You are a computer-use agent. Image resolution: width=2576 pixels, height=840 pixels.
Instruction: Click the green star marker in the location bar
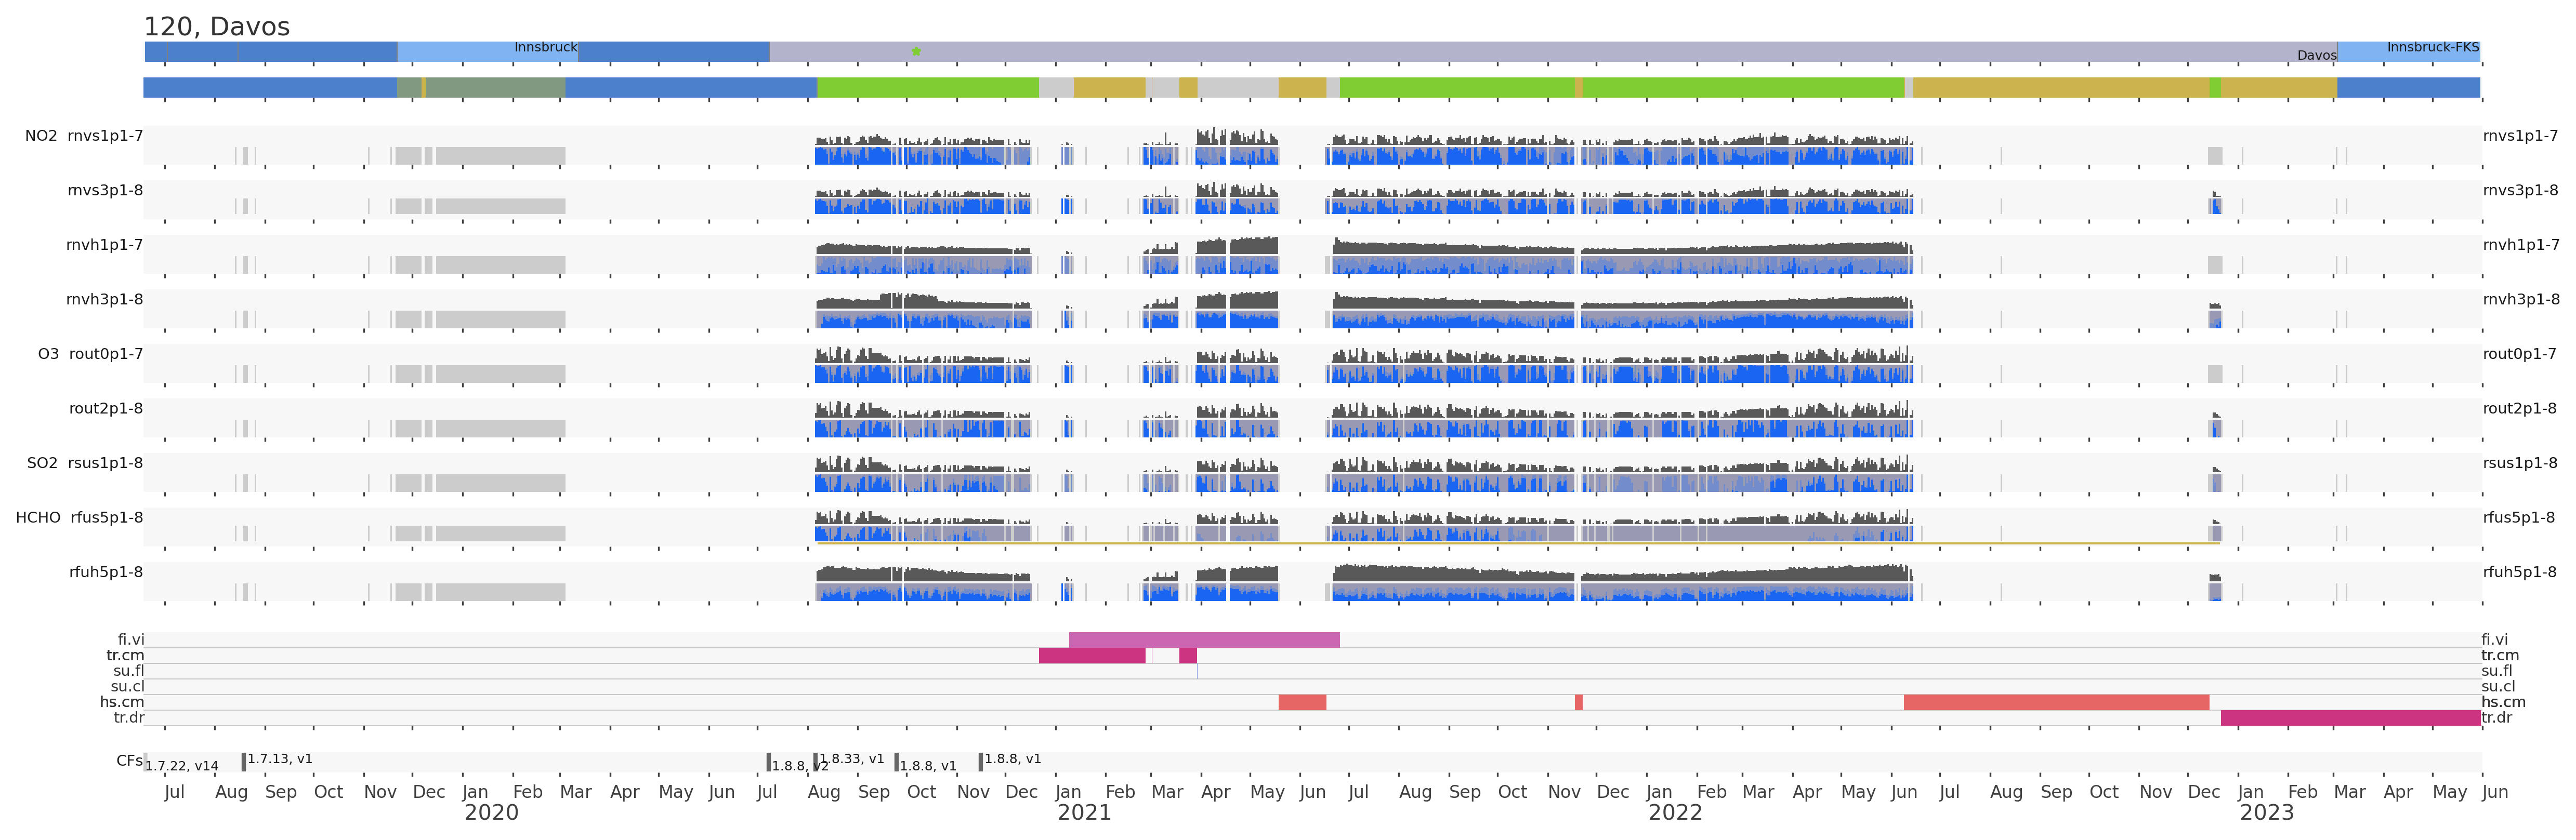(916, 51)
